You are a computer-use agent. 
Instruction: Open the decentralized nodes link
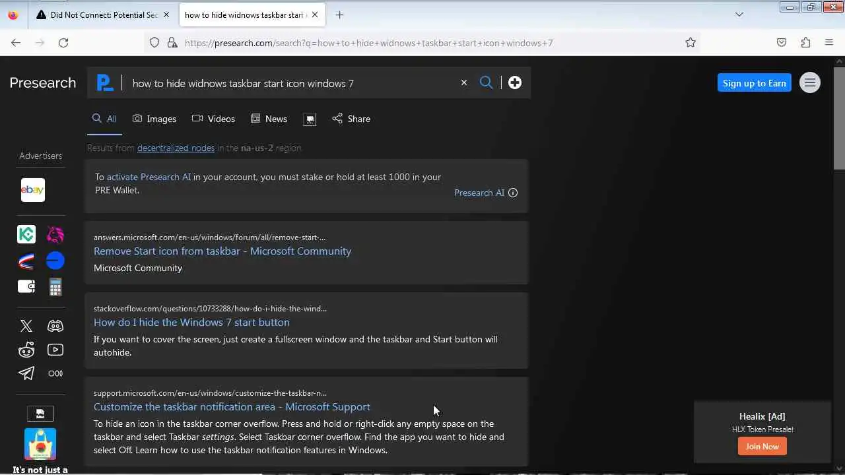176,148
